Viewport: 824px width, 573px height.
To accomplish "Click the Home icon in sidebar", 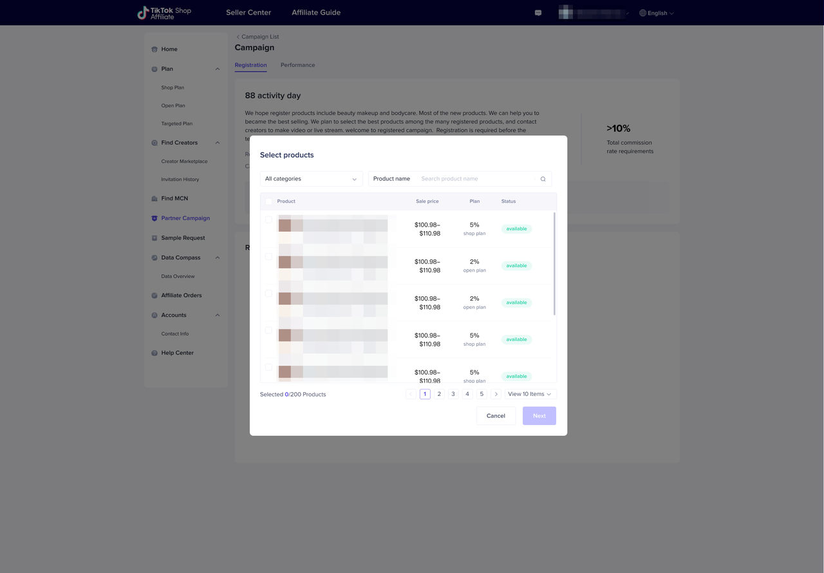I will [154, 50].
